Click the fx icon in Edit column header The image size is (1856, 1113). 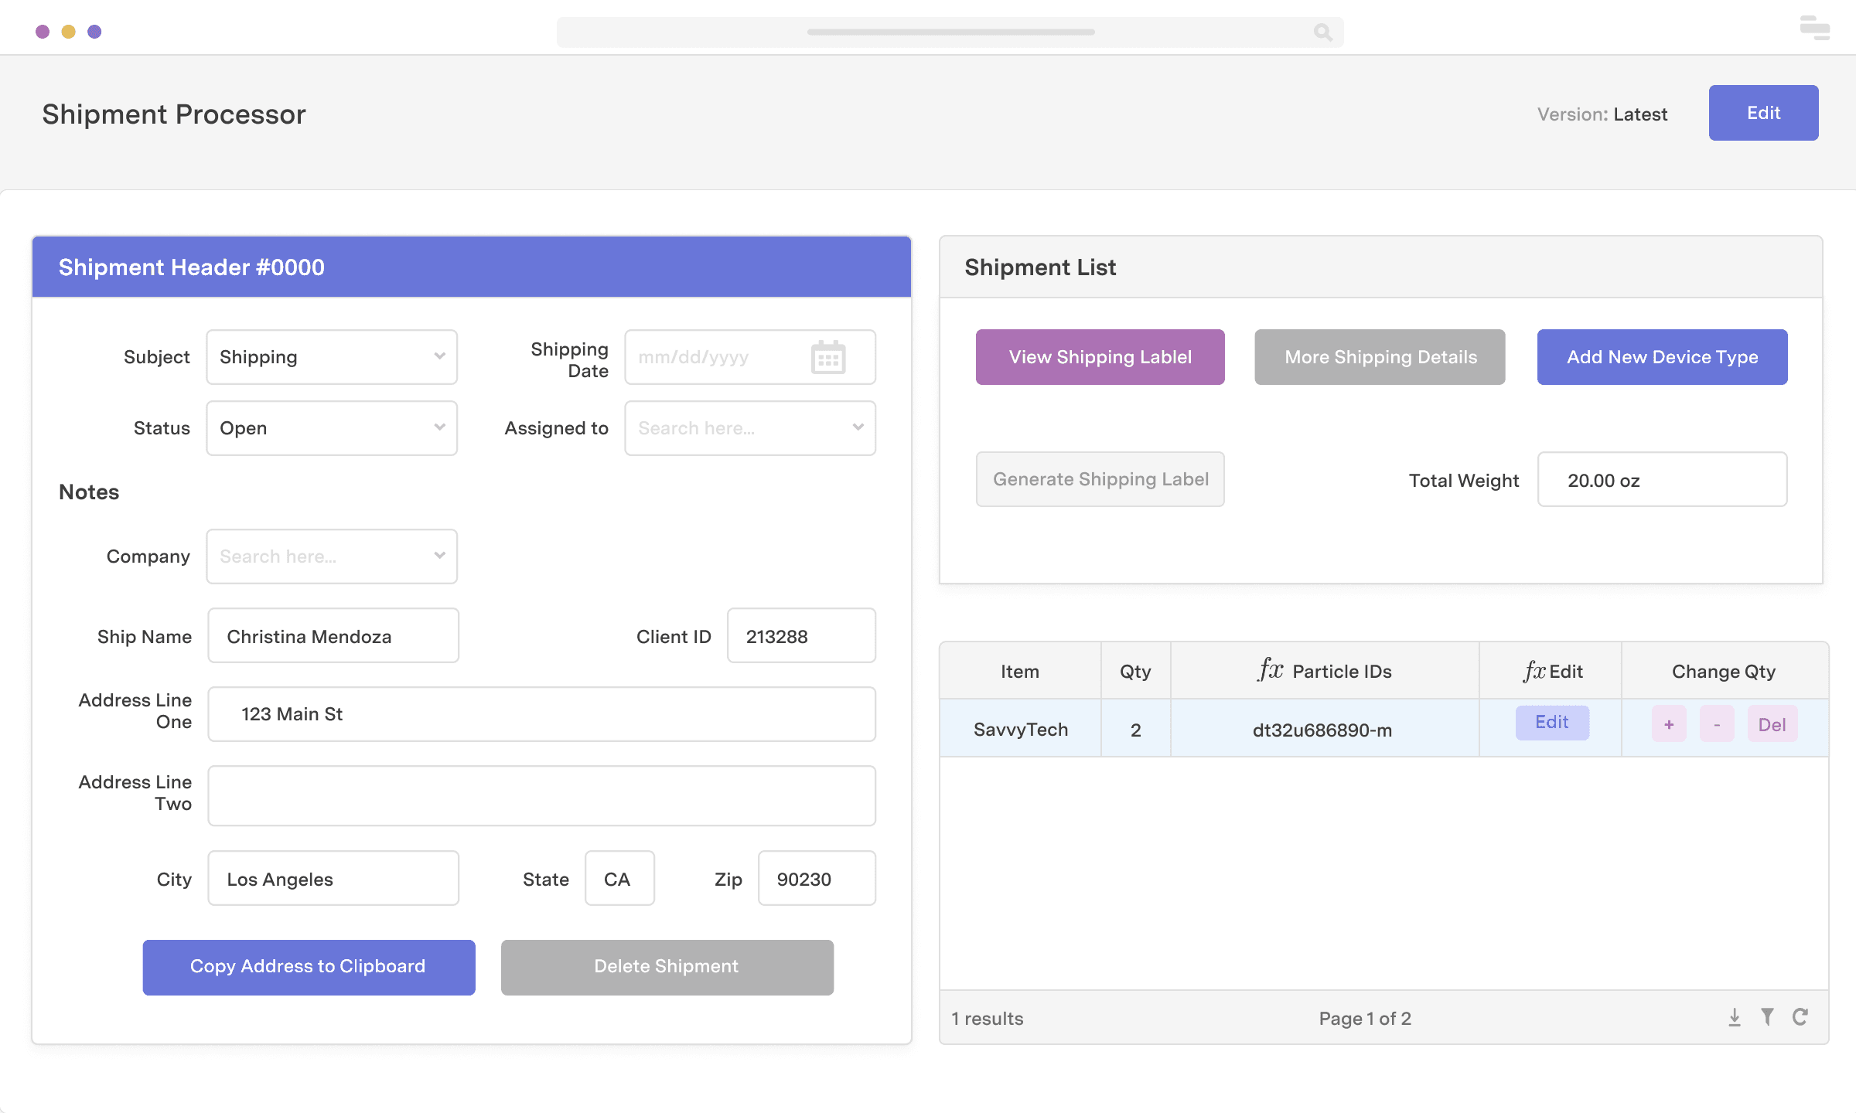[1532, 670]
